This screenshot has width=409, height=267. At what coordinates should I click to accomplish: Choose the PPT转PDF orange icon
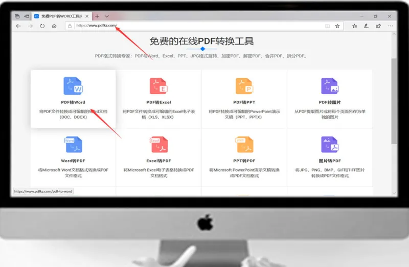[244, 144]
